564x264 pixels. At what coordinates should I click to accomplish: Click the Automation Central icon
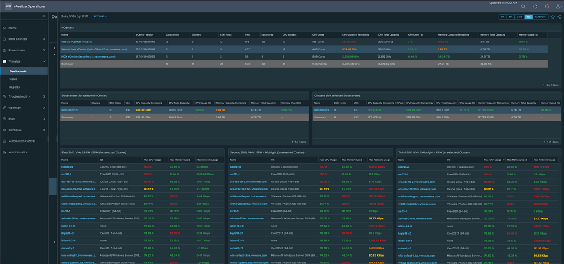5,141
